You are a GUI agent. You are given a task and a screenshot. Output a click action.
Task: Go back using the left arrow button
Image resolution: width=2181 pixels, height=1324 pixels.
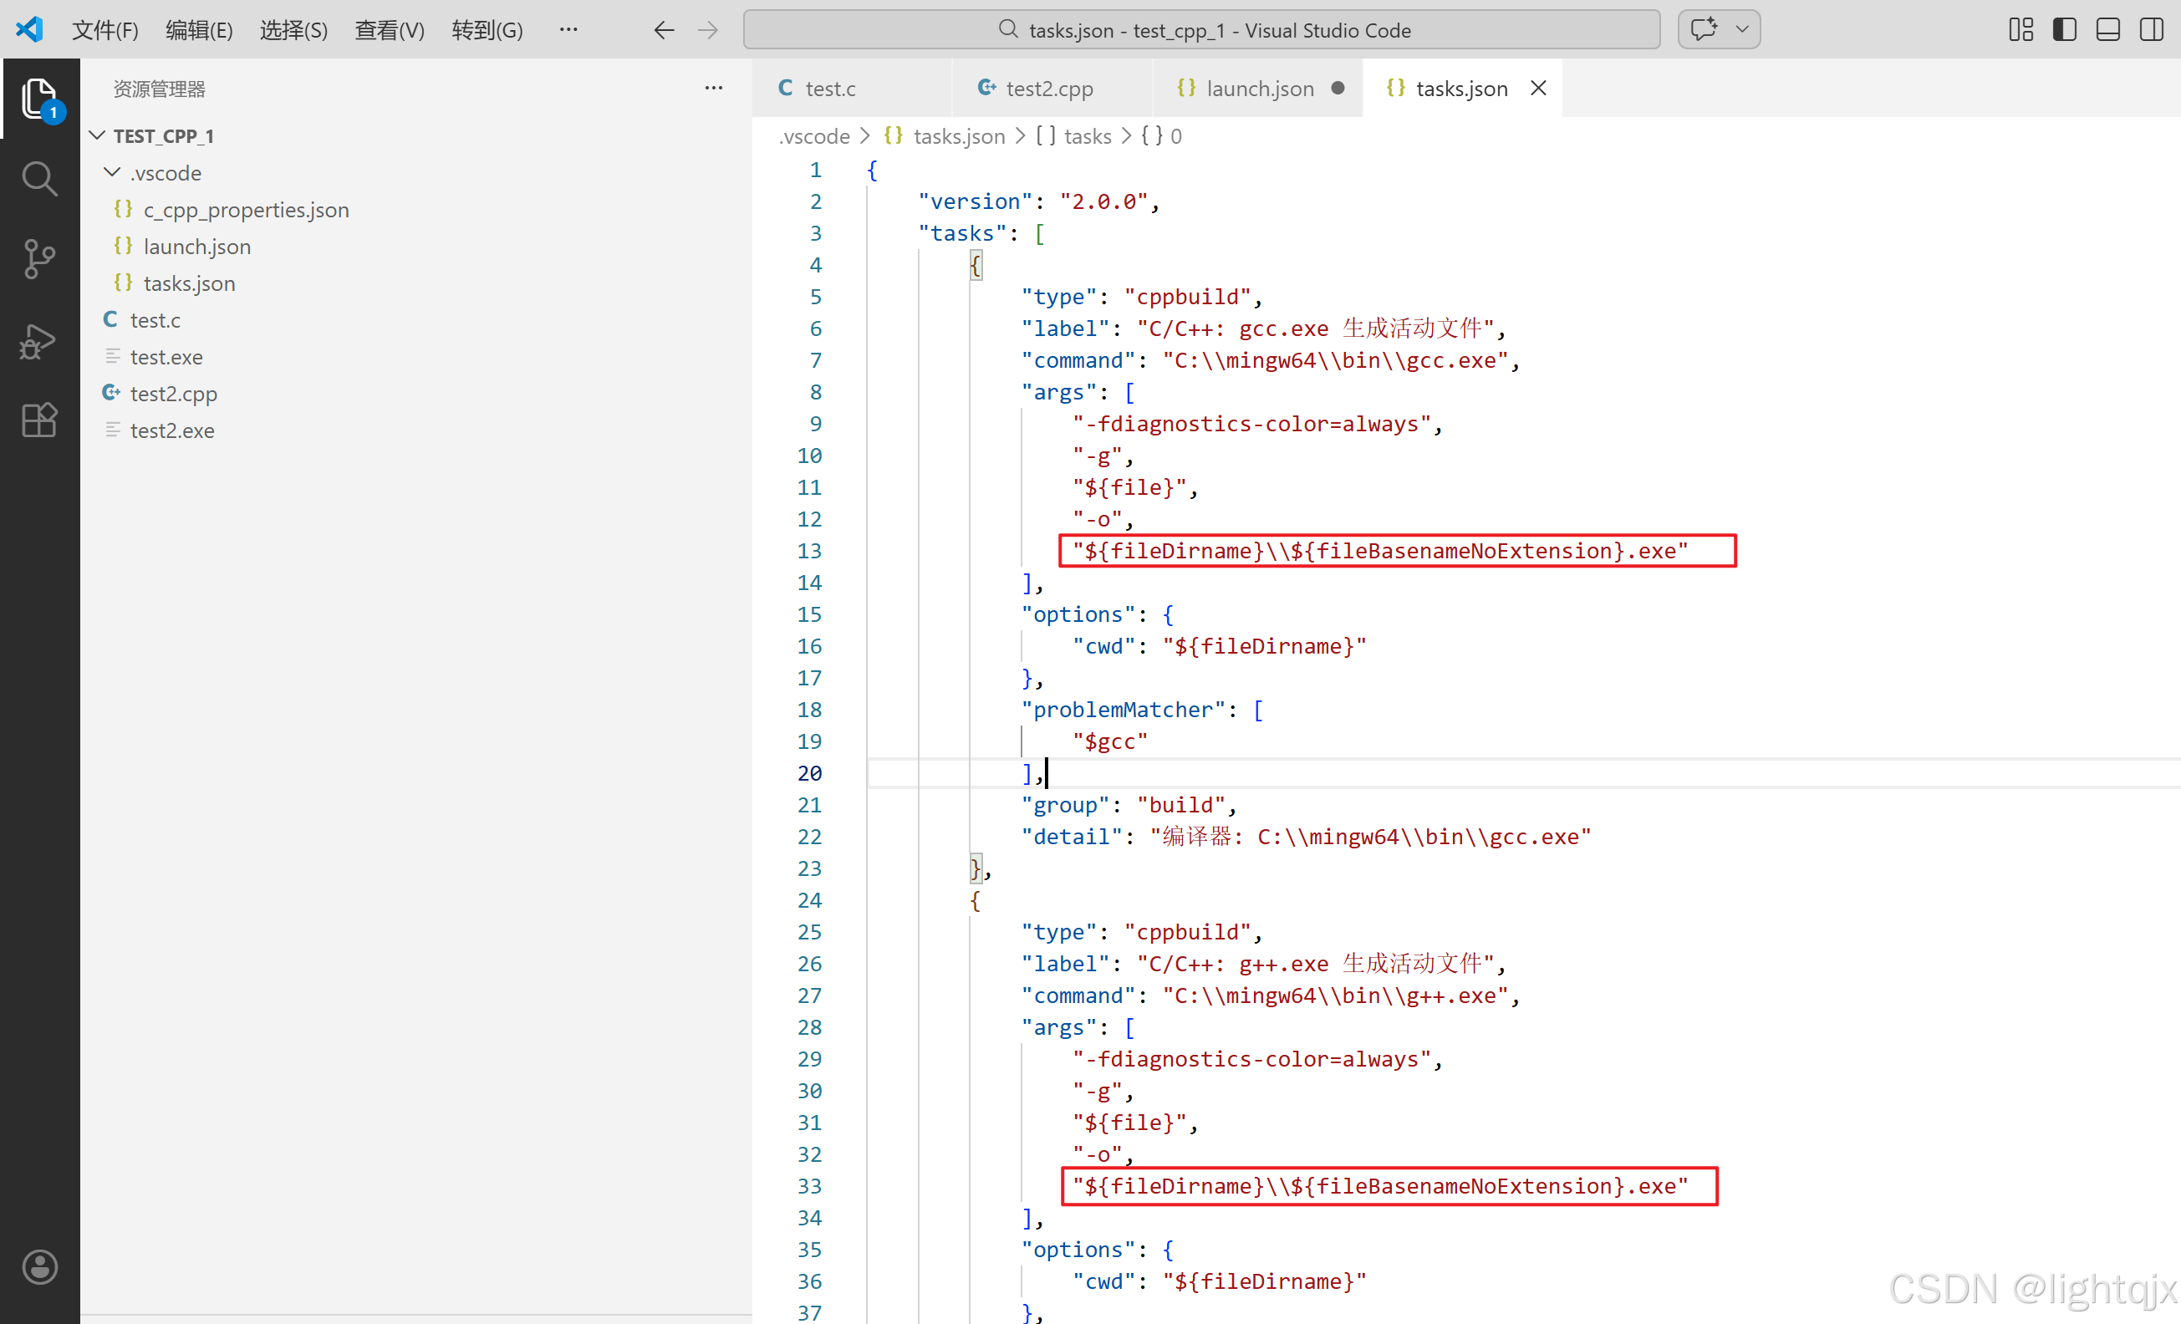coord(664,30)
